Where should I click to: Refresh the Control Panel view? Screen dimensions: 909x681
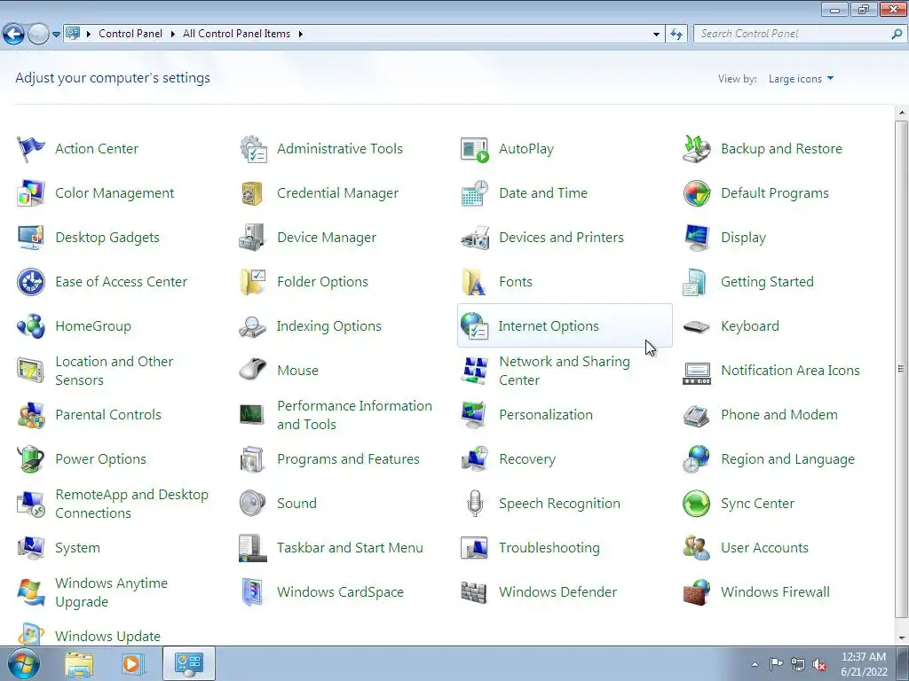pyautogui.click(x=676, y=35)
